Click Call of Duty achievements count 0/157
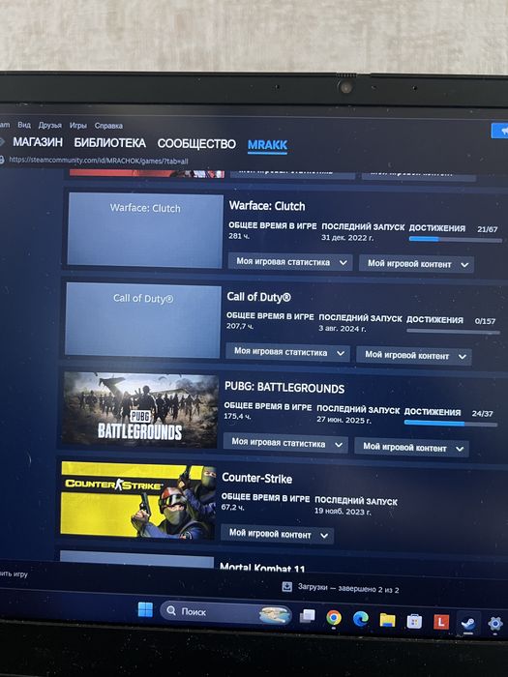The image size is (508, 677). [485, 321]
